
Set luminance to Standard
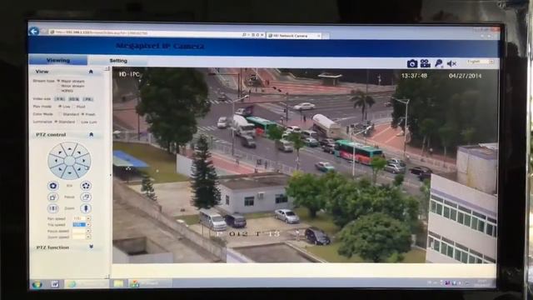pyautogui.click(x=56, y=122)
